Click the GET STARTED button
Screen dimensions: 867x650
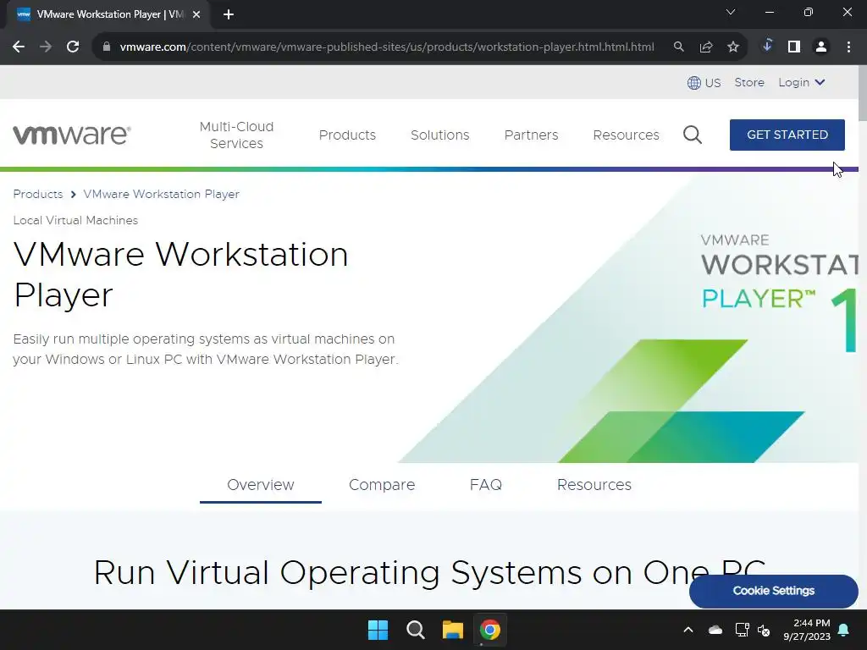787,135
